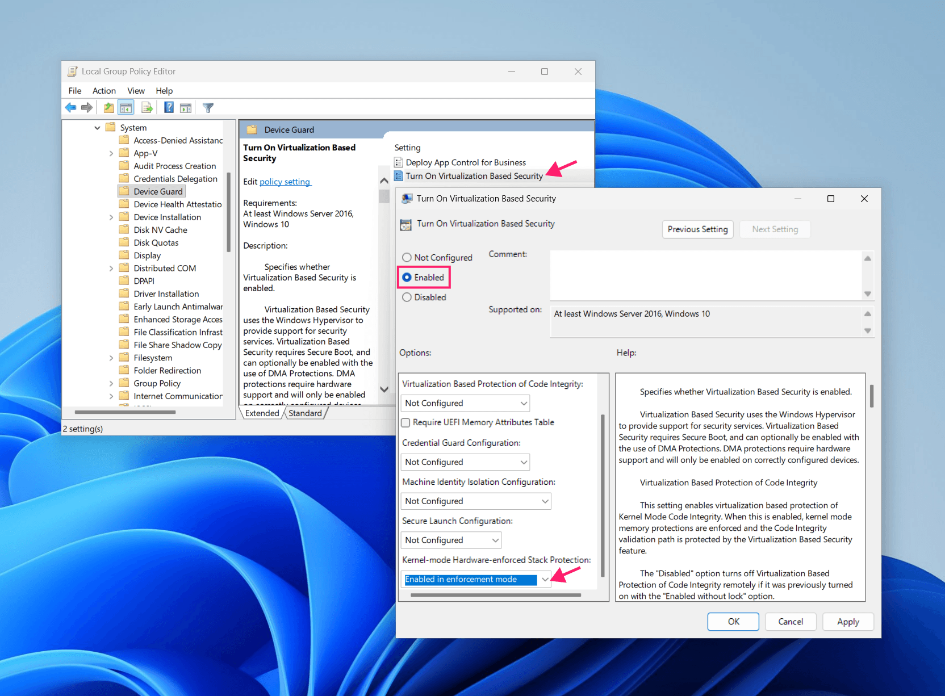Screen dimensions: 945x696
Task: Click the Local Group Policy Editor title icon
Action: point(72,72)
